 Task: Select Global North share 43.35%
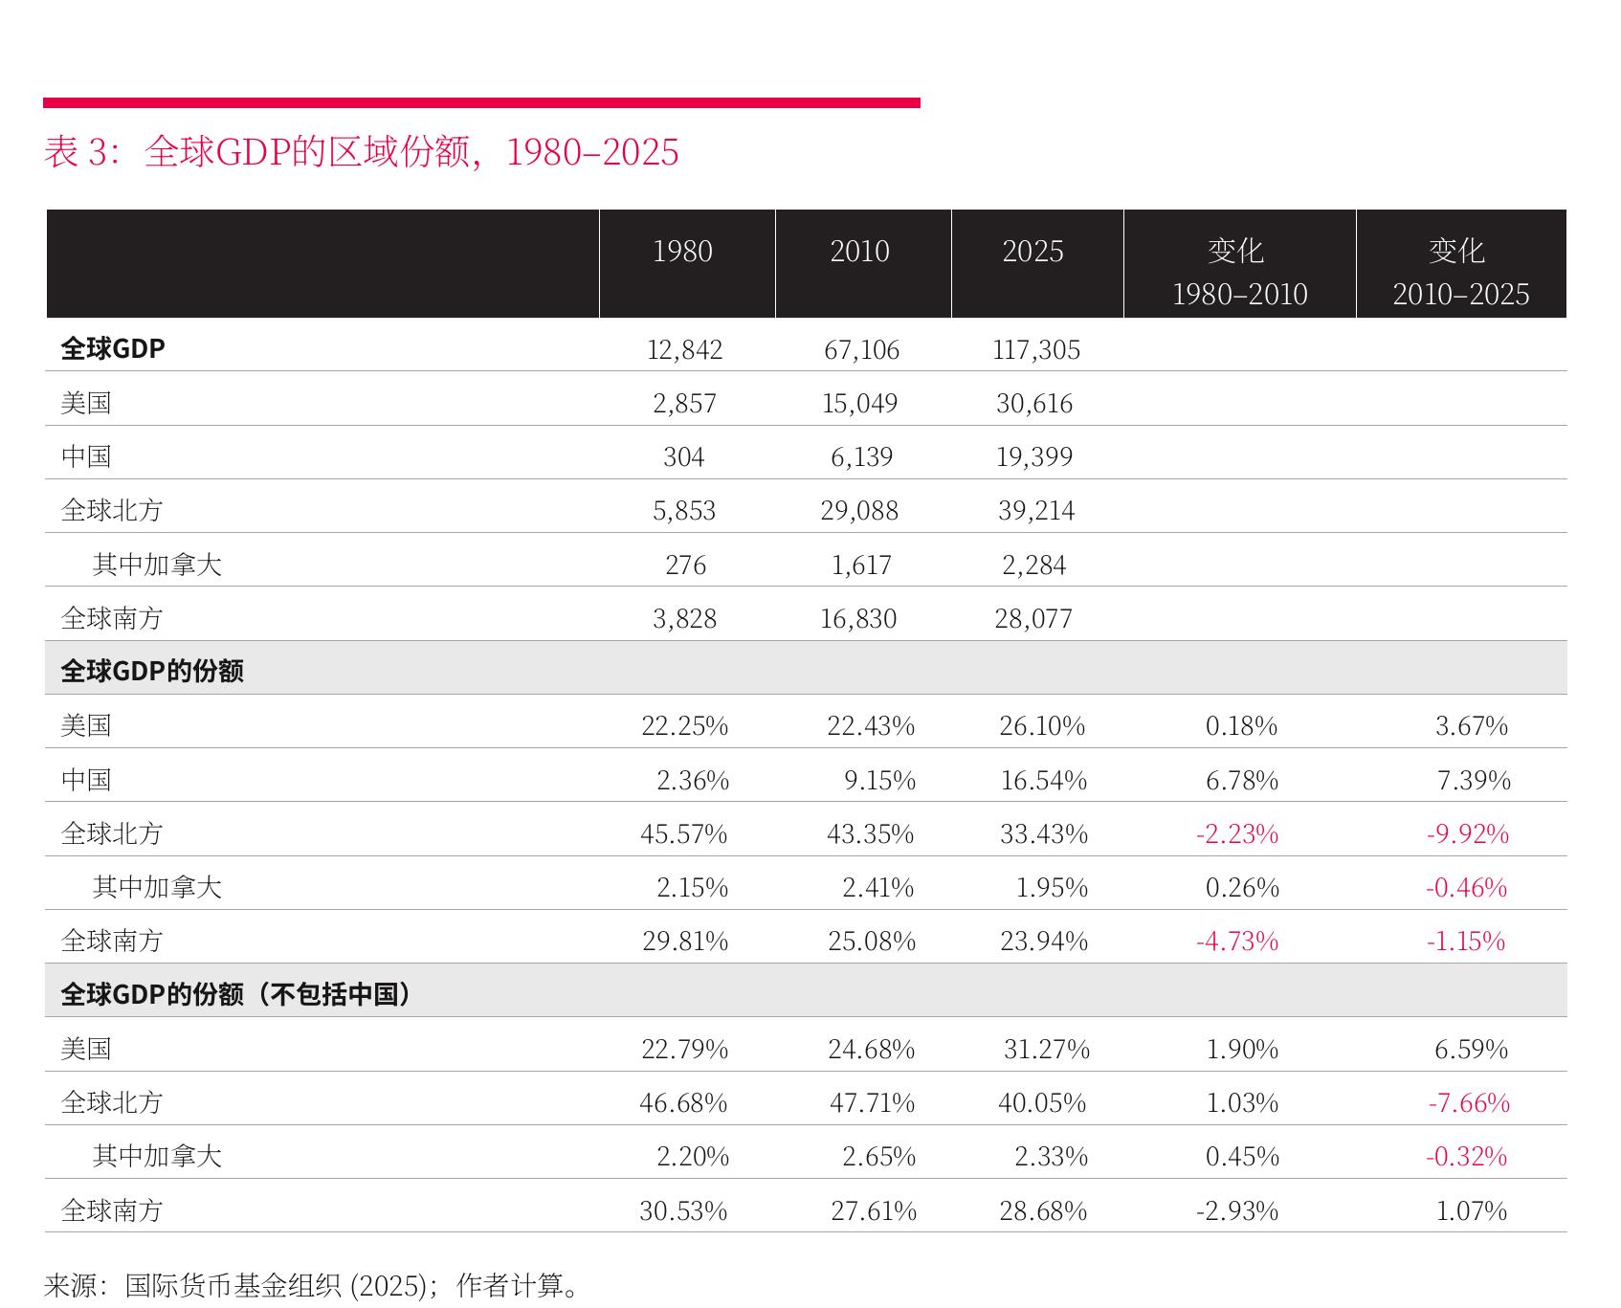871,834
